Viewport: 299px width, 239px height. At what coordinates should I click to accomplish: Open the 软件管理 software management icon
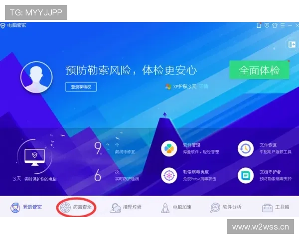tap(170, 148)
